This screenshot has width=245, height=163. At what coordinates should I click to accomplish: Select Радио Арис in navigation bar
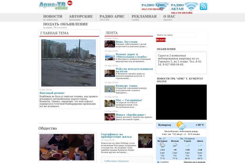112,18
